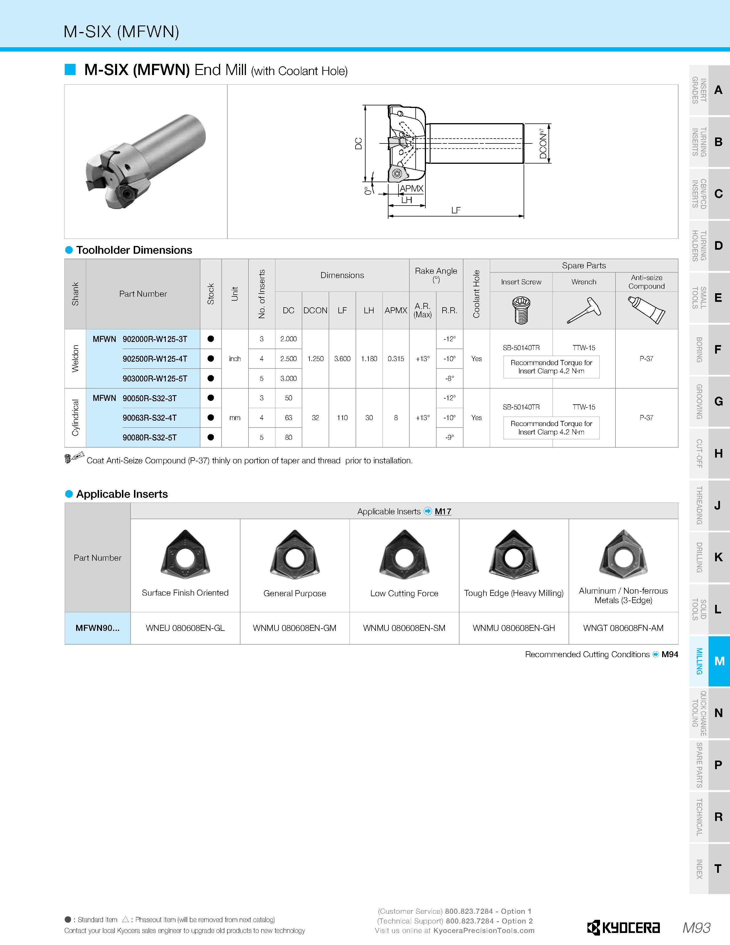The width and height of the screenshot is (730, 945).
Task: Click the APMX column header
Action: [396, 310]
